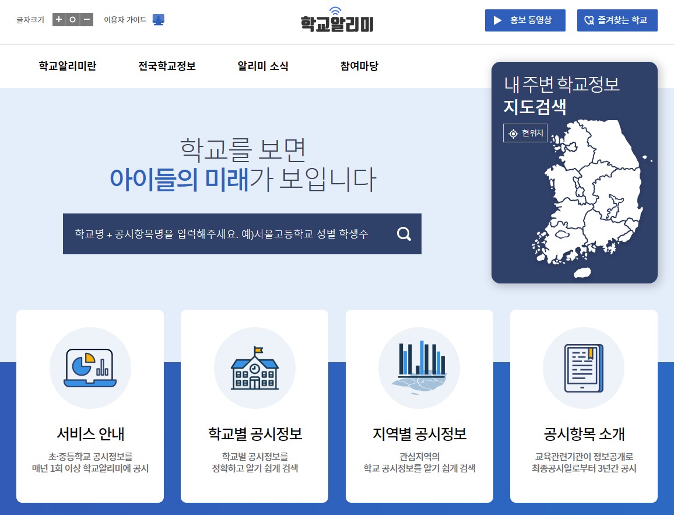Click the play icon in 홍보 동영상
Screen dimensions: 674x515
(x=497, y=20)
